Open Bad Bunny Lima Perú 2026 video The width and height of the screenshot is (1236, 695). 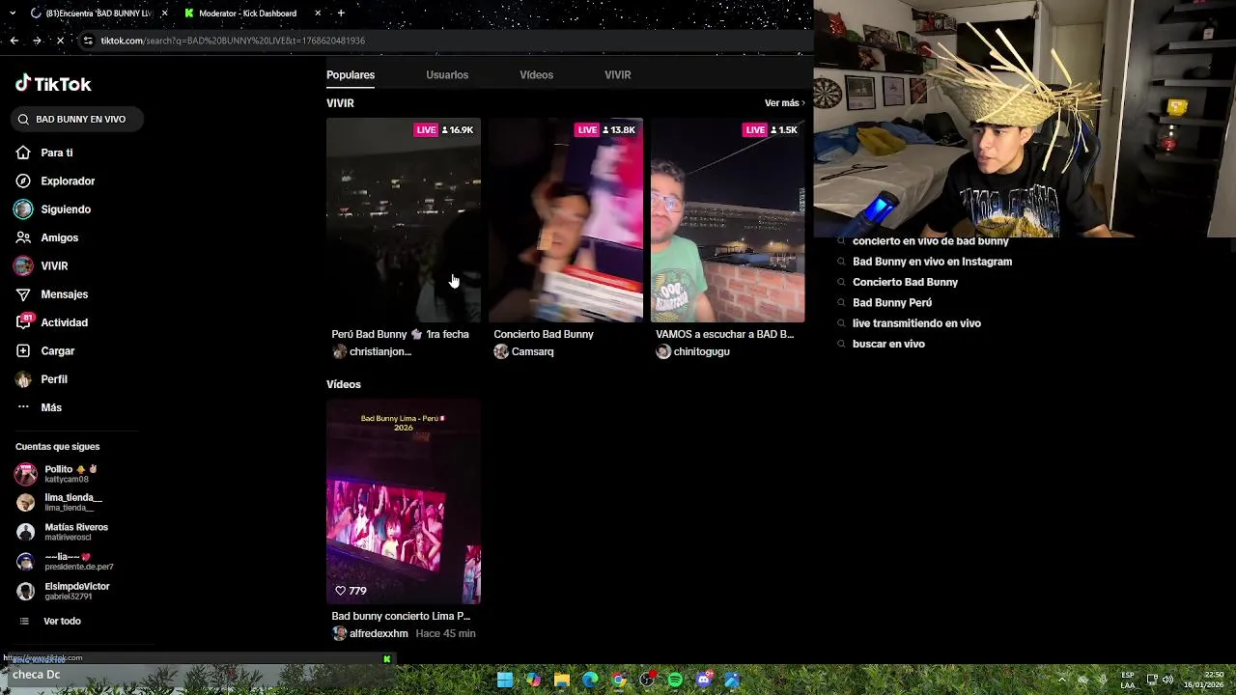[404, 502]
